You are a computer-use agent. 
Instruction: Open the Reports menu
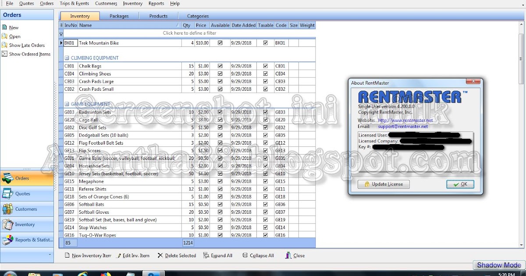[156, 4]
